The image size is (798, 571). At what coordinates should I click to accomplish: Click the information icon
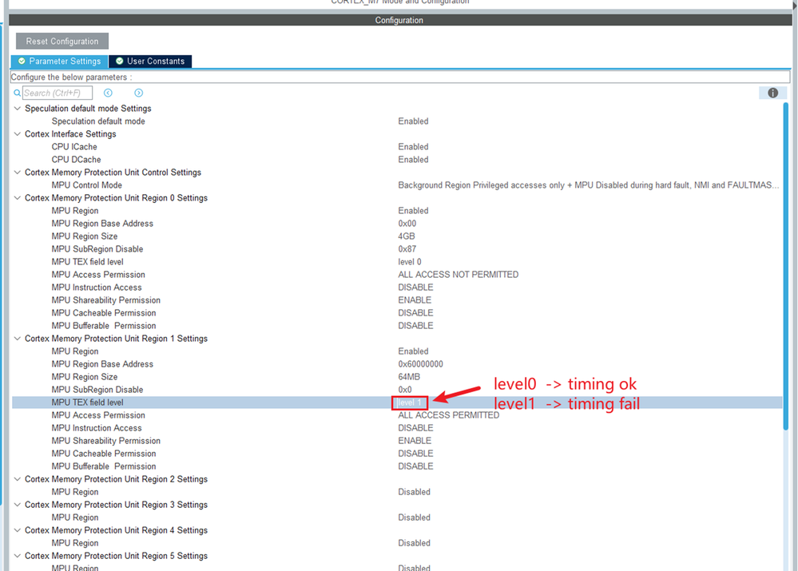tap(772, 93)
